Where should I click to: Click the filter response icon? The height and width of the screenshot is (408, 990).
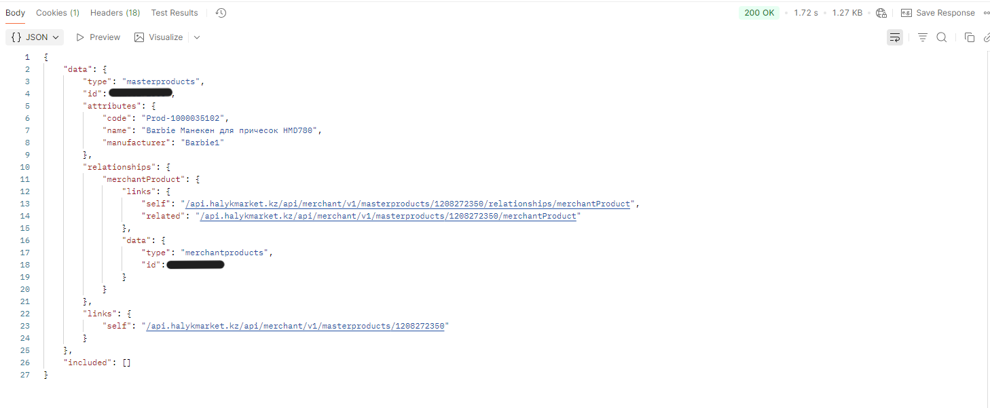click(x=923, y=37)
